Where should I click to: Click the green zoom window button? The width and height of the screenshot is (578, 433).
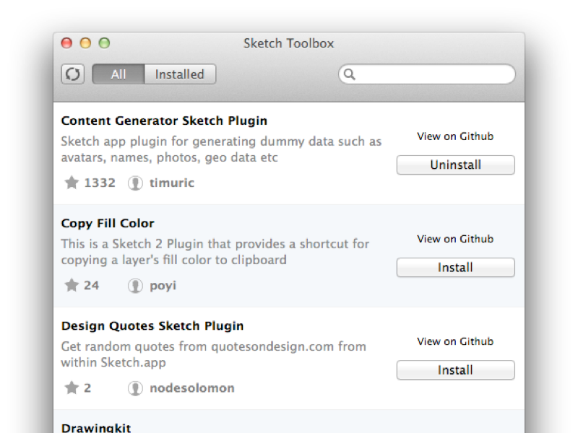[104, 43]
